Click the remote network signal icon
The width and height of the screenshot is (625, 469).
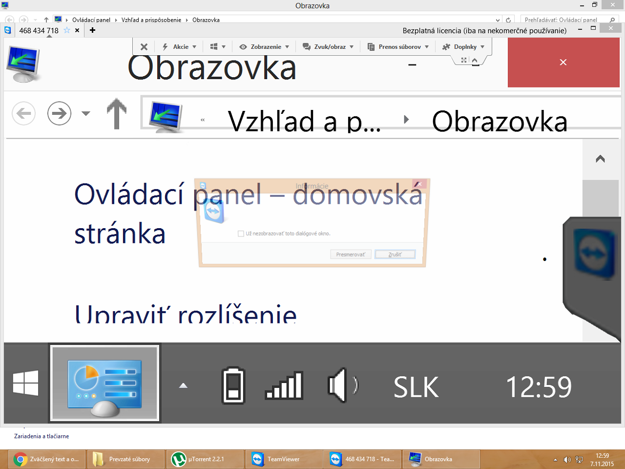[284, 385]
